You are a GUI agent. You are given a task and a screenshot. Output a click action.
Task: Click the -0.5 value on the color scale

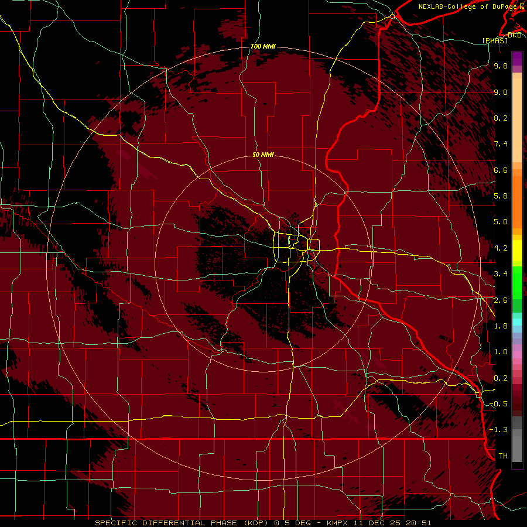pyautogui.click(x=499, y=404)
